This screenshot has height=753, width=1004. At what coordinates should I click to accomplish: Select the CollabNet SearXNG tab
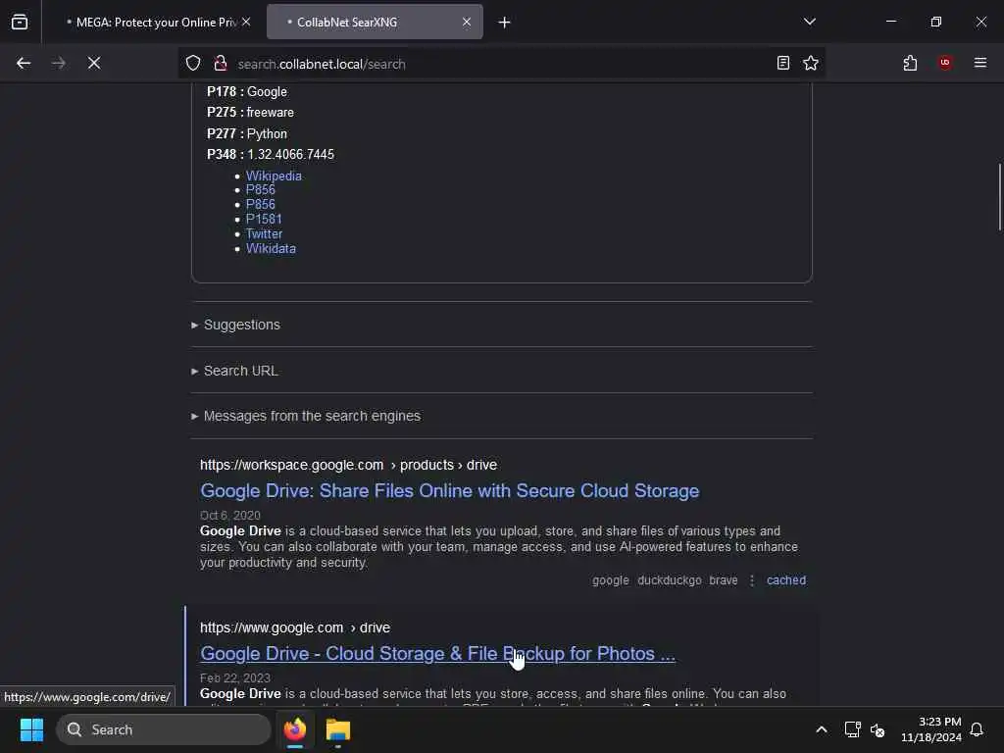click(x=375, y=22)
